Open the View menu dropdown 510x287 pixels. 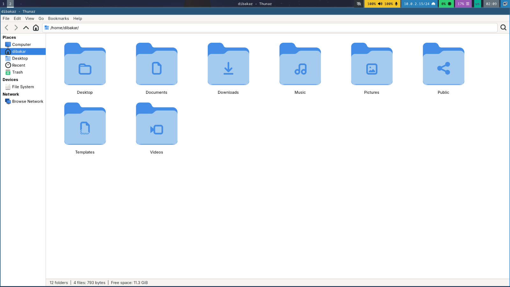(x=30, y=18)
